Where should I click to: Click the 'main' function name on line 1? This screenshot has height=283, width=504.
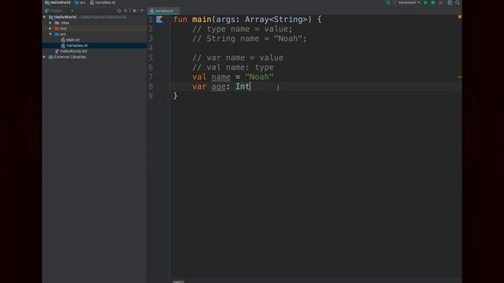[202, 19]
